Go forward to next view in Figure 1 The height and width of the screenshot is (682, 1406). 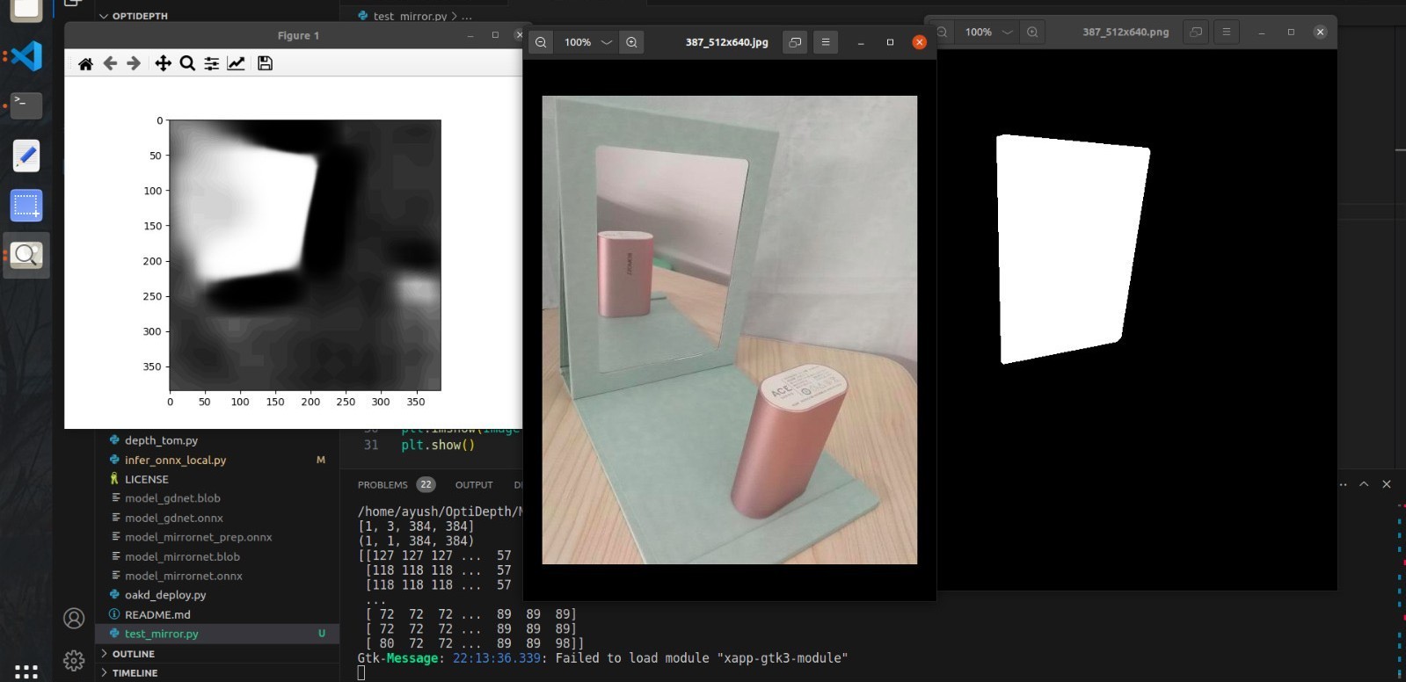pos(134,63)
